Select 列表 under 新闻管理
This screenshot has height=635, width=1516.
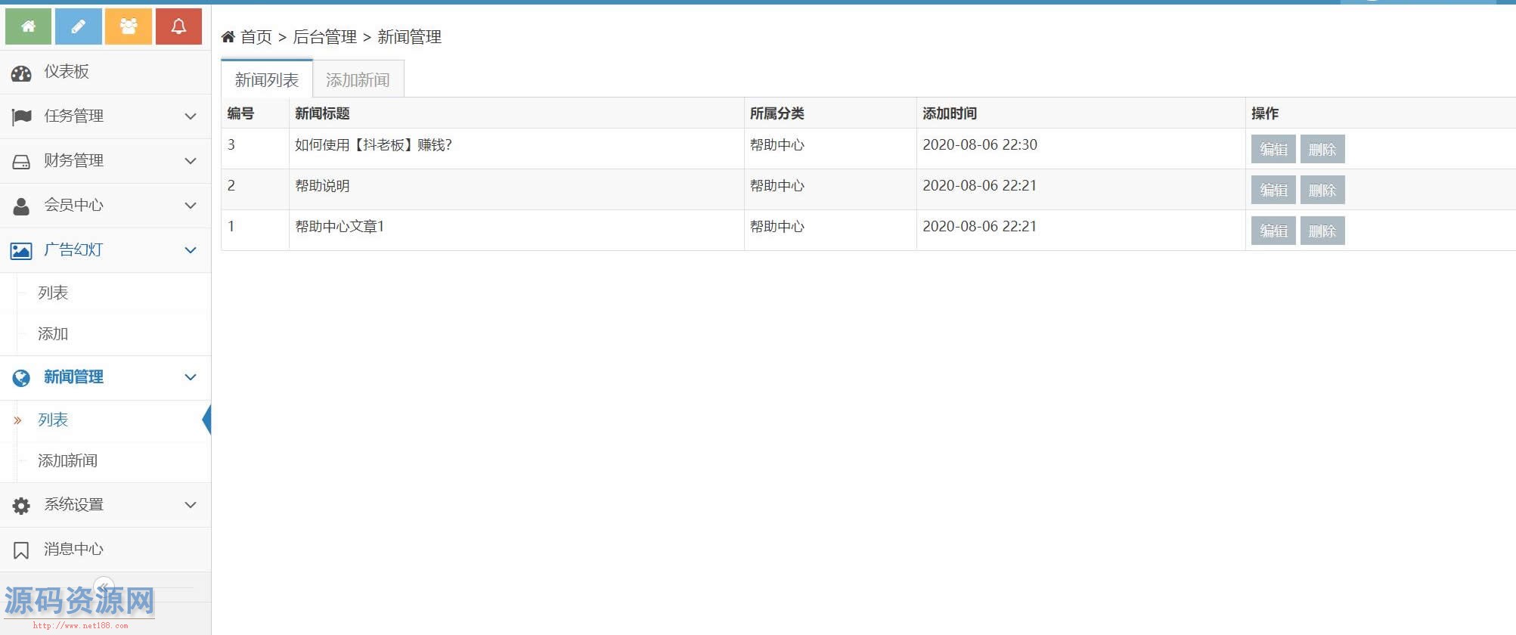pos(53,420)
